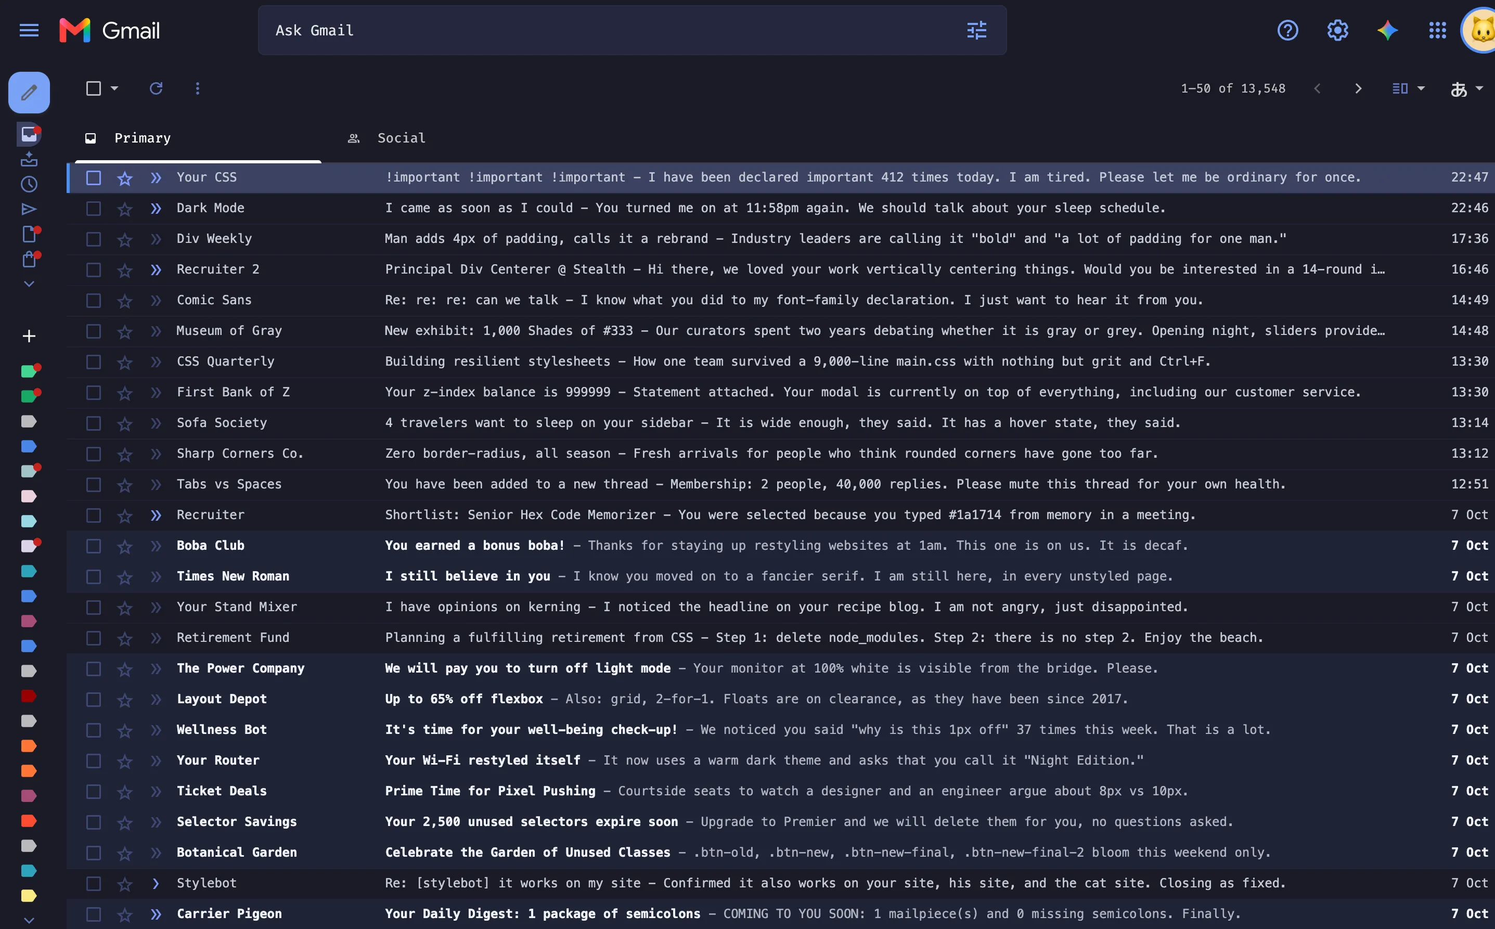Open the Sent arrow icon in the sidebar
The image size is (1495, 929).
coord(29,210)
